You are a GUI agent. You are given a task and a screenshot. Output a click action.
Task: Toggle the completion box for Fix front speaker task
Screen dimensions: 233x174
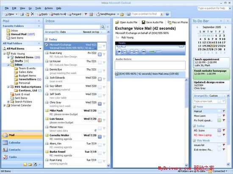click(x=219, y=120)
